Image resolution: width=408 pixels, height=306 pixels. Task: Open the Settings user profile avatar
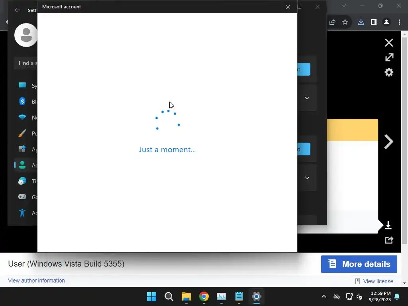tap(26, 35)
